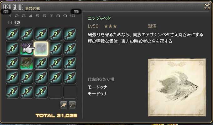Screen dimensions: 213x125
Task: Select the last unknown fish in bottom row
Action: 41,92
